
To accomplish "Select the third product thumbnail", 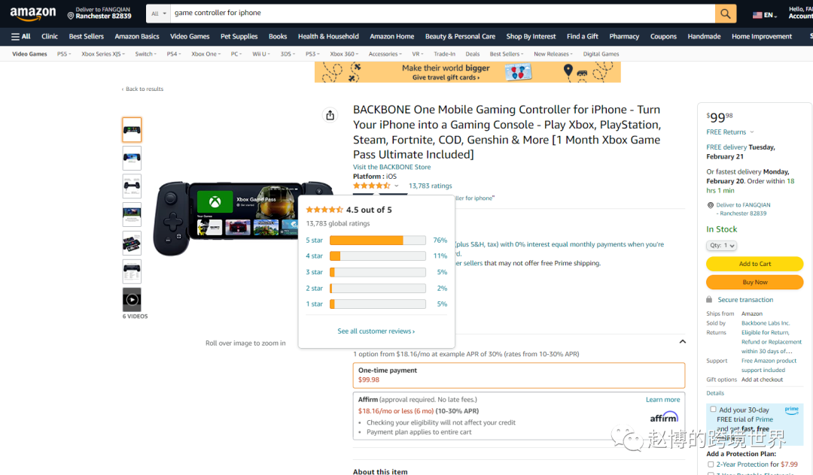I will (132, 186).
